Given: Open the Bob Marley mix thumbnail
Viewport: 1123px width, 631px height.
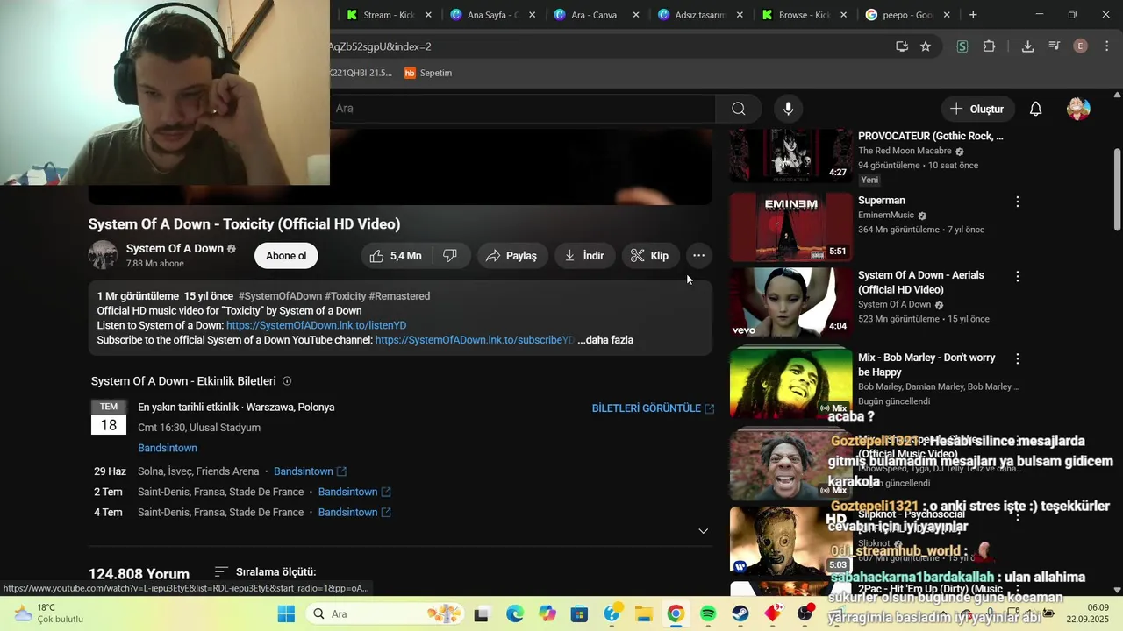Looking at the screenshot, I should [790, 383].
